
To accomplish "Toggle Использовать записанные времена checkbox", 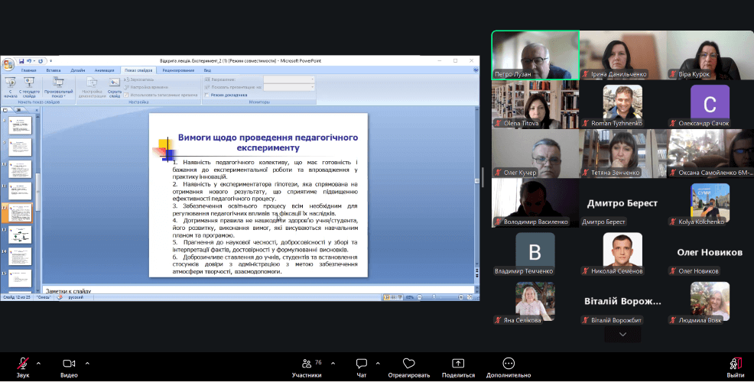I will tap(125, 95).
